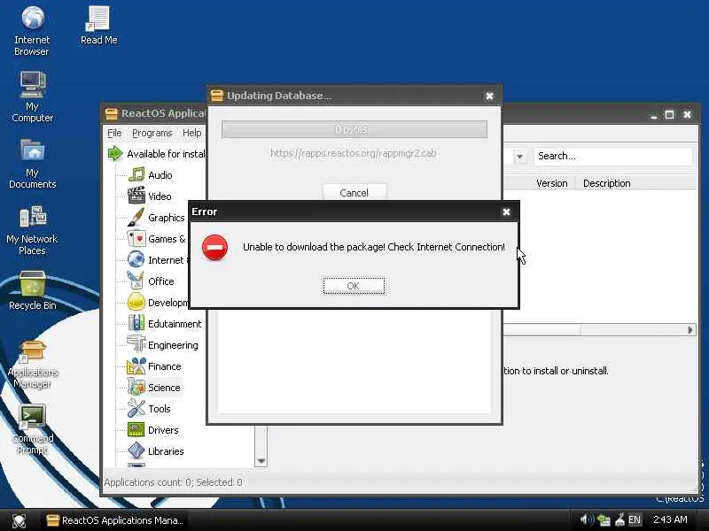Select the Edutainment category label
The height and width of the screenshot is (531, 709).
(x=175, y=324)
